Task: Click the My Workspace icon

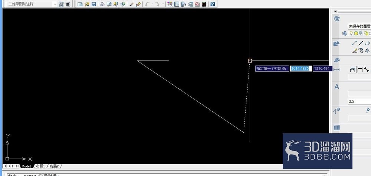Action: [x=68, y=4]
